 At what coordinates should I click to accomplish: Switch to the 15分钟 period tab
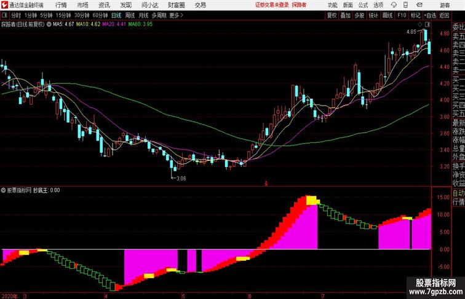pyautogui.click(x=63, y=15)
